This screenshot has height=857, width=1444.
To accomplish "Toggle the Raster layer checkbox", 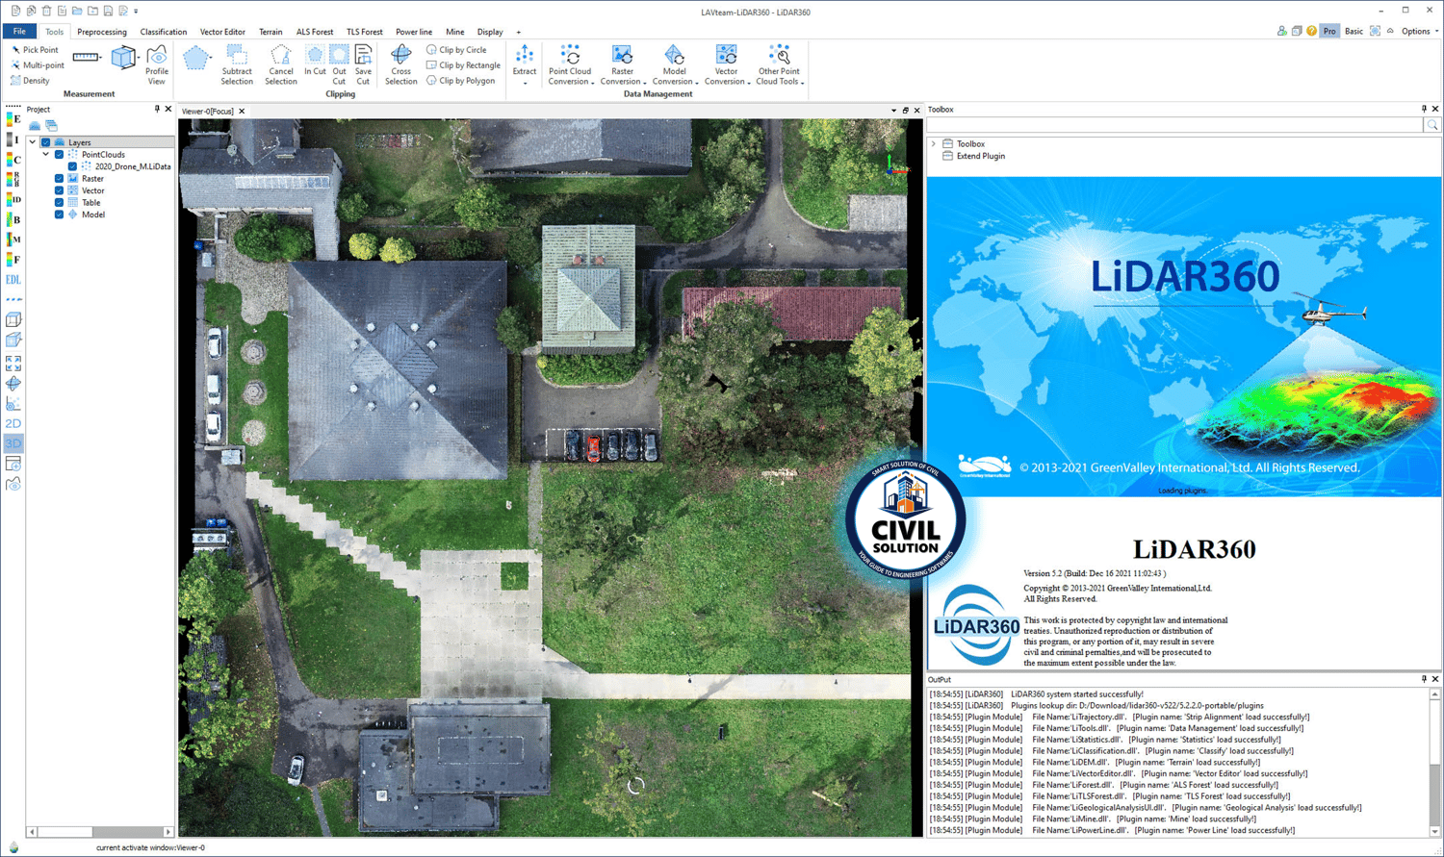I will coord(59,178).
